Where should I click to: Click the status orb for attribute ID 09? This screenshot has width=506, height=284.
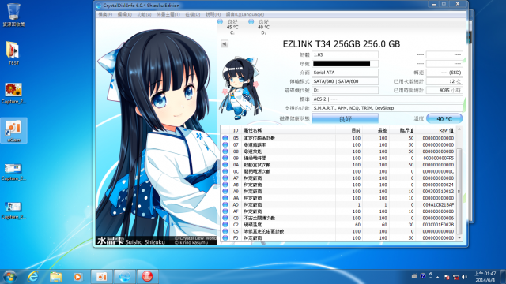pyautogui.click(x=225, y=158)
